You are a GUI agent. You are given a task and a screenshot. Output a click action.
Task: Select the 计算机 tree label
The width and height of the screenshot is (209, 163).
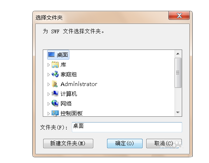click(x=69, y=94)
